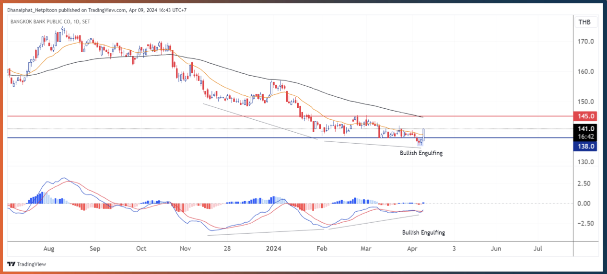Click the Aug label on time axis

tap(49, 249)
